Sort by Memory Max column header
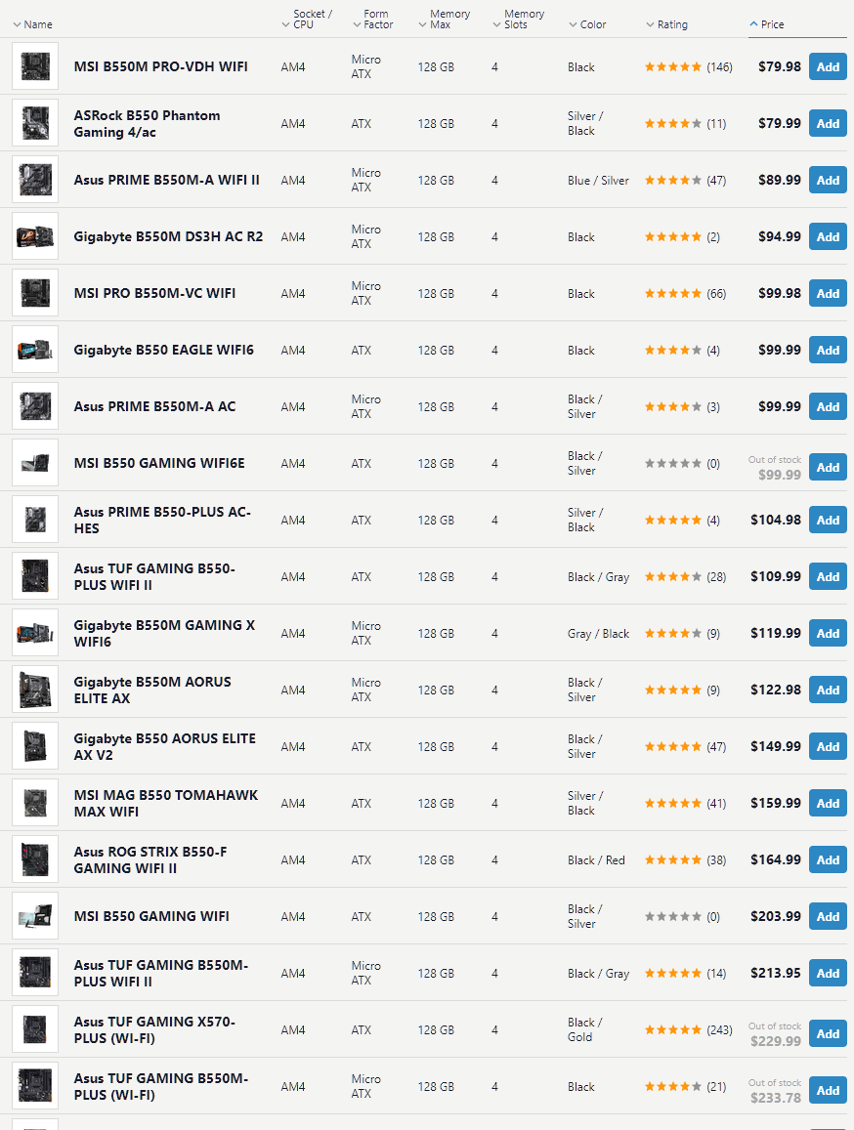 pyautogui.click(x=445, y=20)
